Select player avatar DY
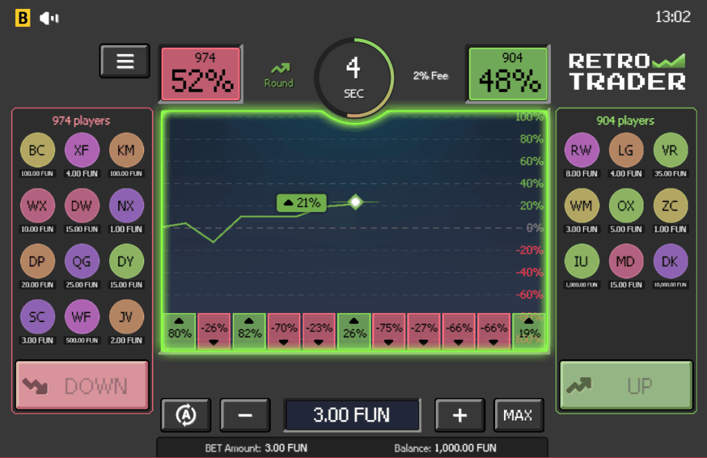Image resolution: width=707 pixels, height=458 pixels. coord(126,261)
